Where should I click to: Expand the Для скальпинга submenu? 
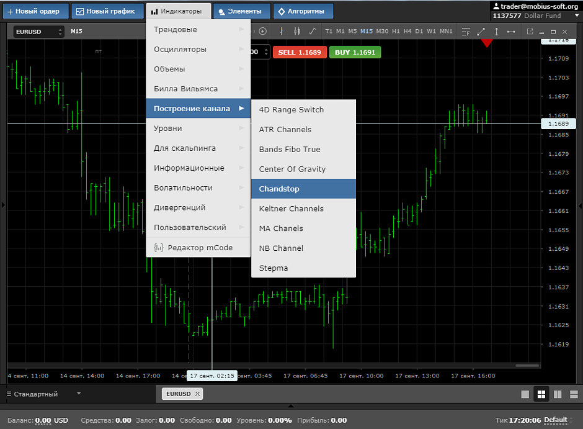pyautogui.click(x=198, y=148)
